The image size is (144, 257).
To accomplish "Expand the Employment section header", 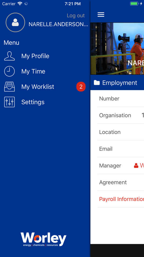I will click(117, 83).
